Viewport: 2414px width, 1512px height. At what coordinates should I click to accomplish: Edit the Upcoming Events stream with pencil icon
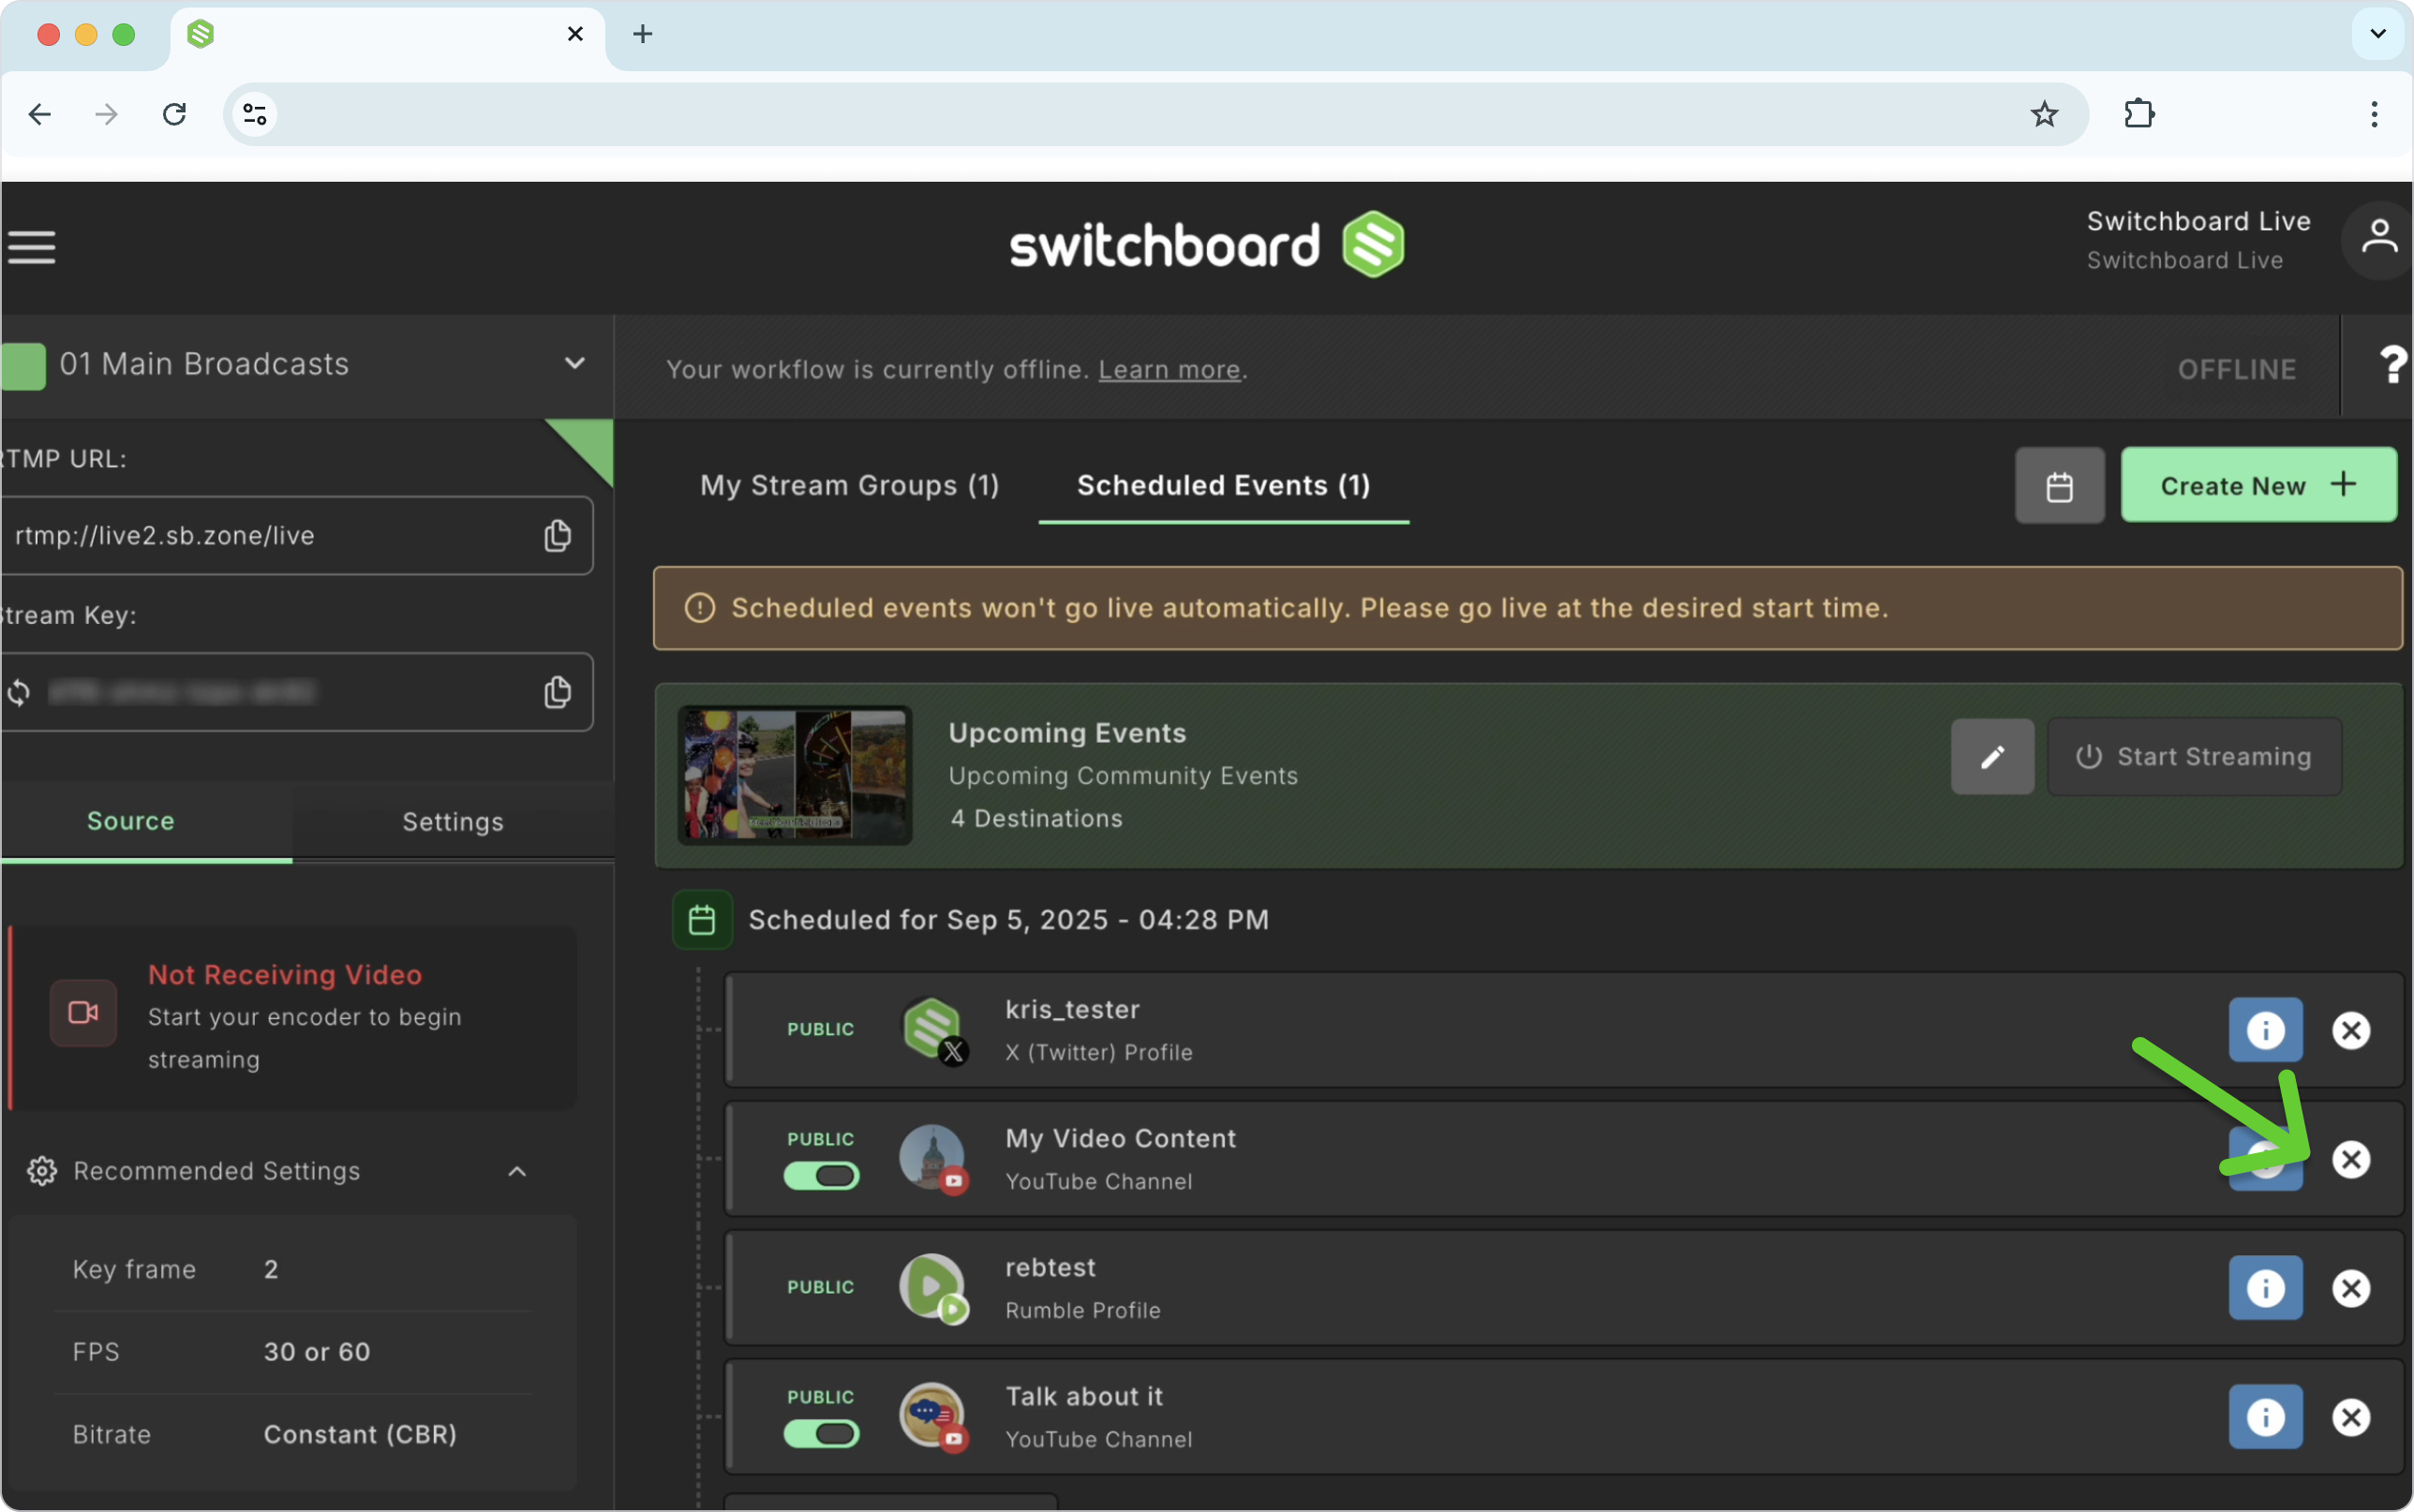[x=1992, y=757]
